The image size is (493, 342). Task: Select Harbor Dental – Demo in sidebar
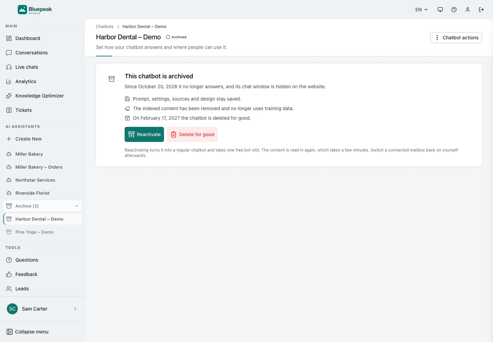tap(42, 219)
